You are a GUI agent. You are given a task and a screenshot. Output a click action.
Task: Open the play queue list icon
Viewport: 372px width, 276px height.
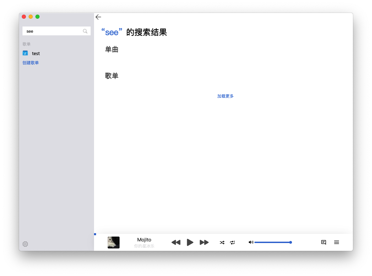pyautogui.click(x=337, y=242)
